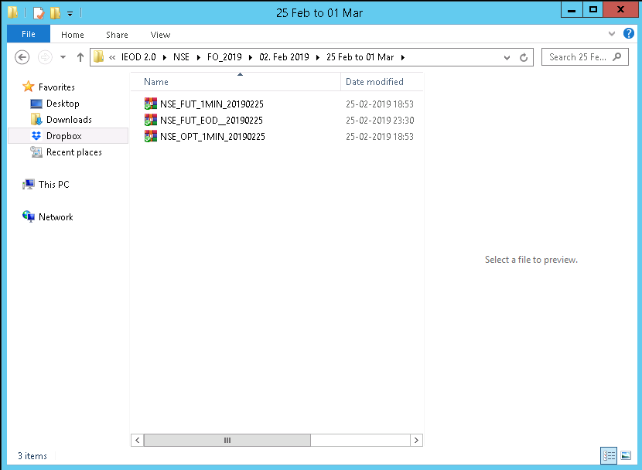Open Network in the navigation pane
The image size is (642, 470).
tap(56, 216)
